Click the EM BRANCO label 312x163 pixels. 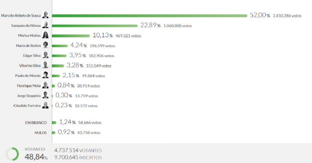[36, 122]
